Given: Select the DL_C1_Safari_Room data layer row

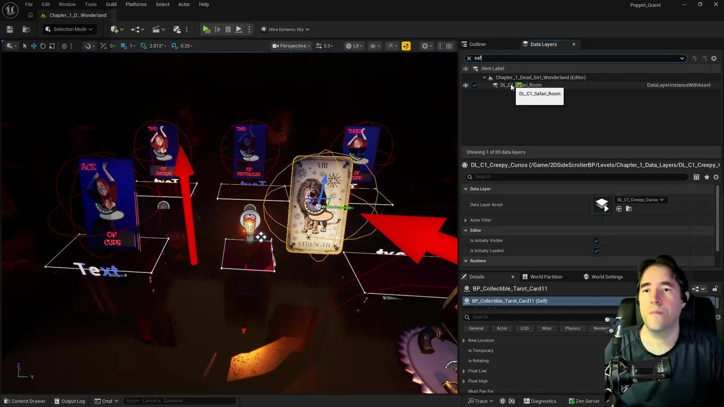Looking at the screenshot, I should pos(588,85).
